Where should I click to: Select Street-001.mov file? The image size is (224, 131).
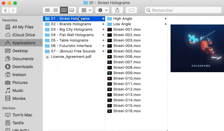(136, 30)
